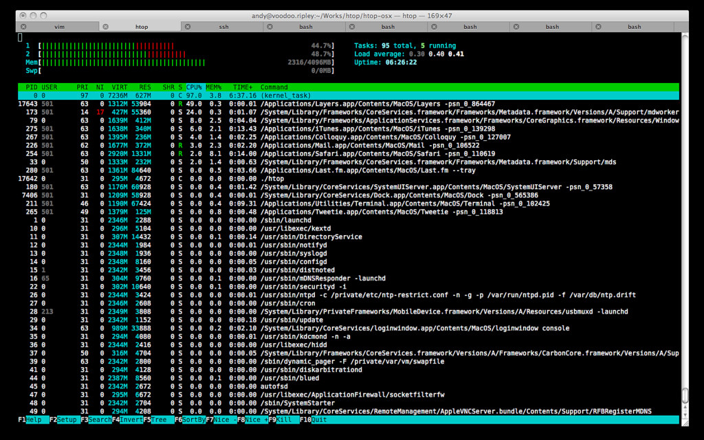The width and height of the screenshot is (704, 440).
Task: Click the RES column header
Action: tap(145, 87)
